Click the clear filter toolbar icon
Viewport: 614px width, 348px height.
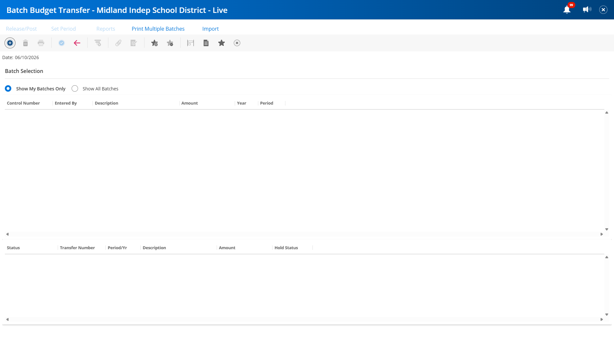click(x=98, y=43)
